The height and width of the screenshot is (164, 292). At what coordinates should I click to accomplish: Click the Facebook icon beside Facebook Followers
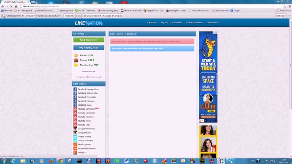point(75,101)
